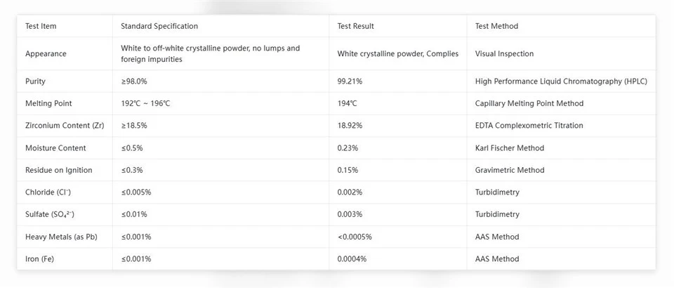Viewport: 674px width, 288px height.
Task: Select the Residue on Ignition label
Action: [x=59, y=170]
